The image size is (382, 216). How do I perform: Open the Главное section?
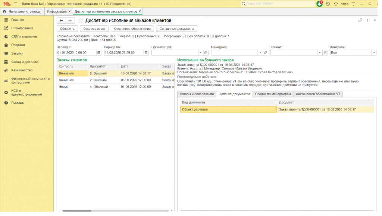coord(18,20)
